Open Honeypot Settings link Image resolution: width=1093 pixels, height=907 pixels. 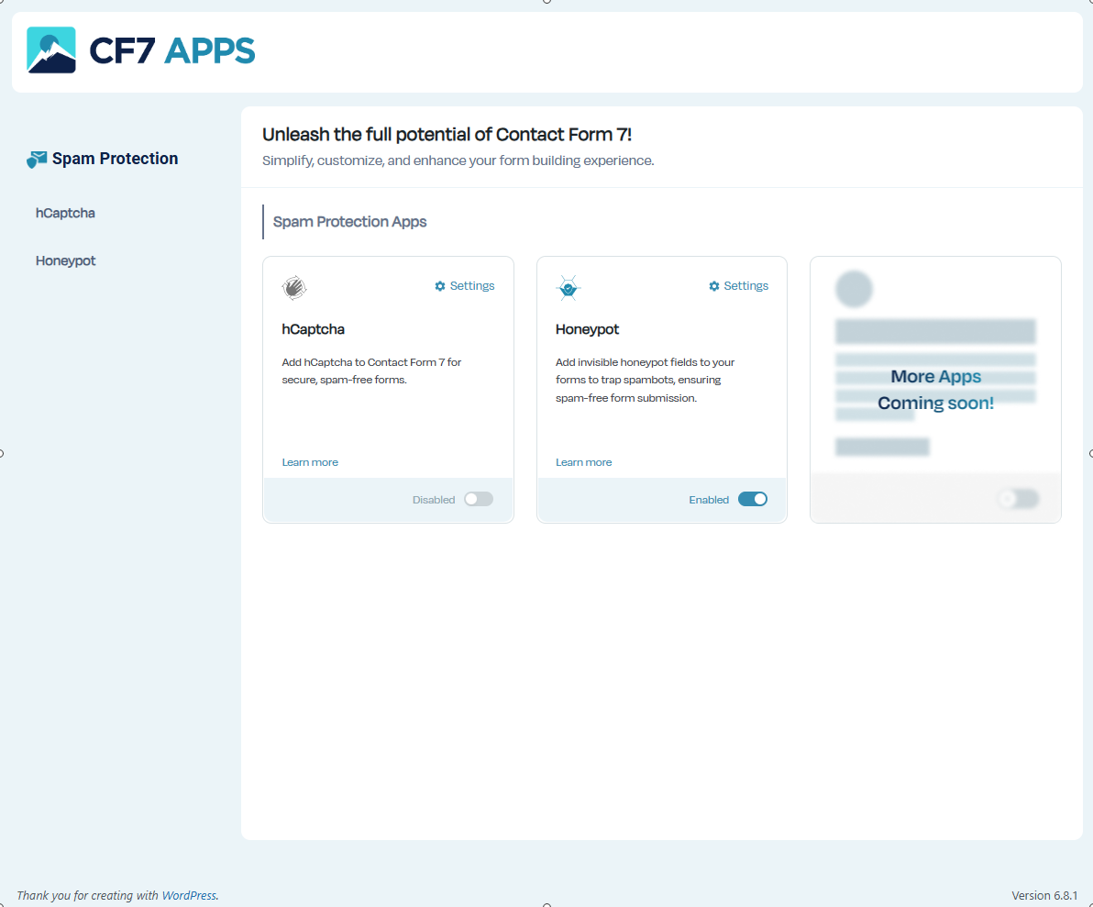point(745,286)
